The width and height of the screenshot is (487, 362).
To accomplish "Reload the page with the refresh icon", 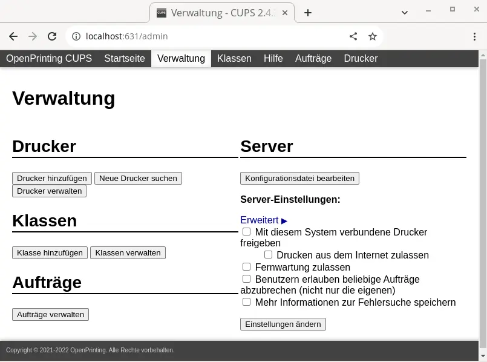I will coord(52,36).
